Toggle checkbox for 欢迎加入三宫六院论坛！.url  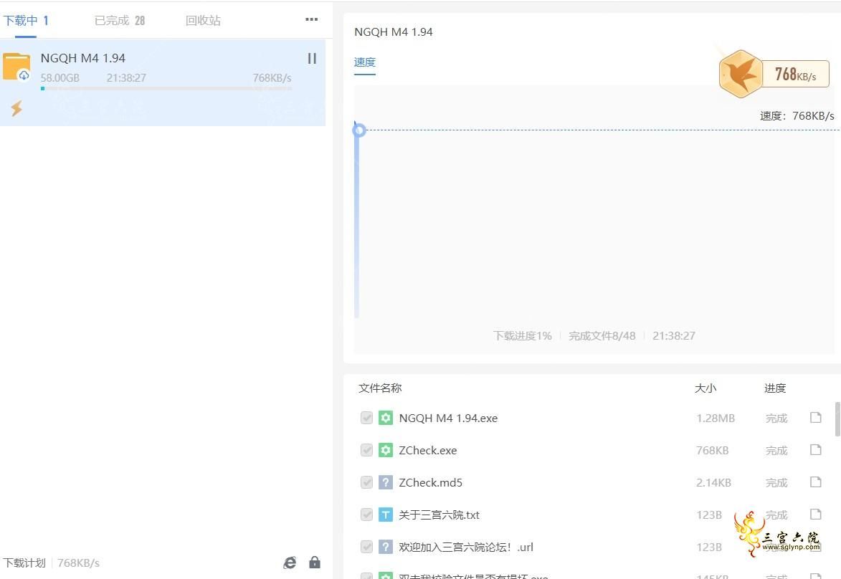tap(366, 547)
